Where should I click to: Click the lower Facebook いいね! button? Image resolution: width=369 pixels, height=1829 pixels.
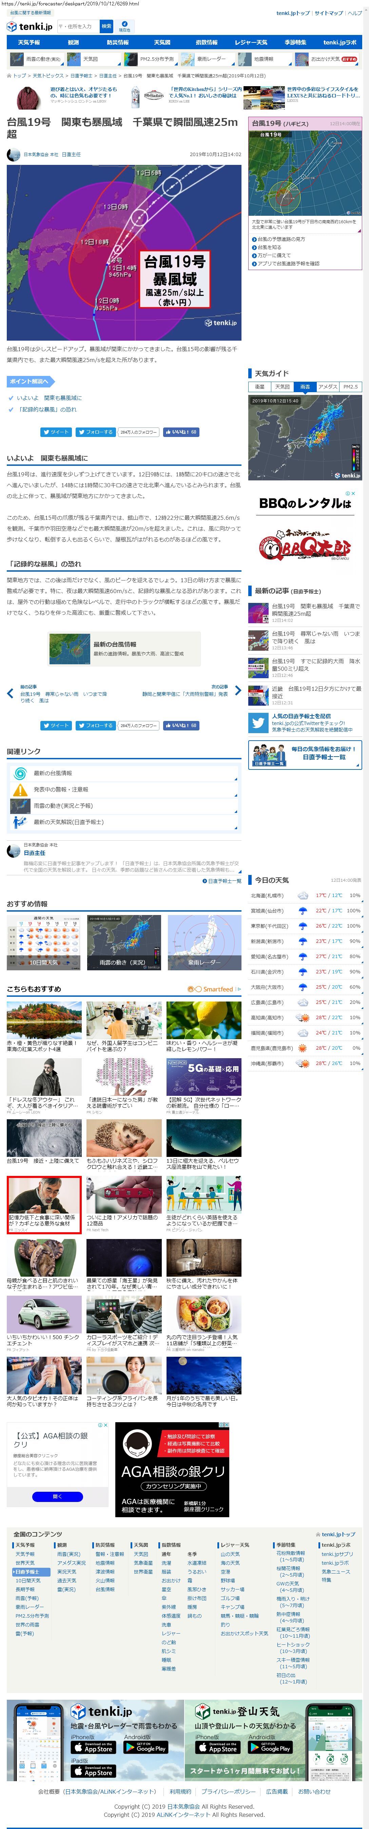click(181, 726)
